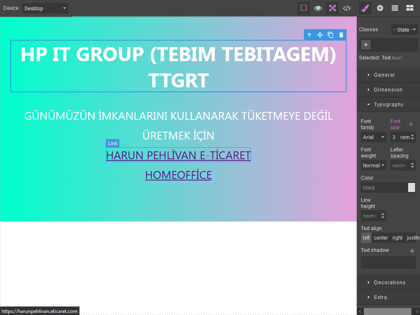Click the preview eye icon

click(318, 8)
